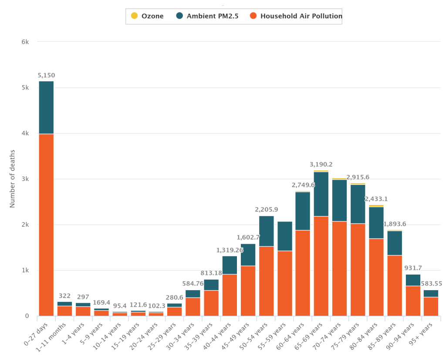Click the teal segment of the 65-69 years bar
This screenshot has height=362, width=446.
321,194
